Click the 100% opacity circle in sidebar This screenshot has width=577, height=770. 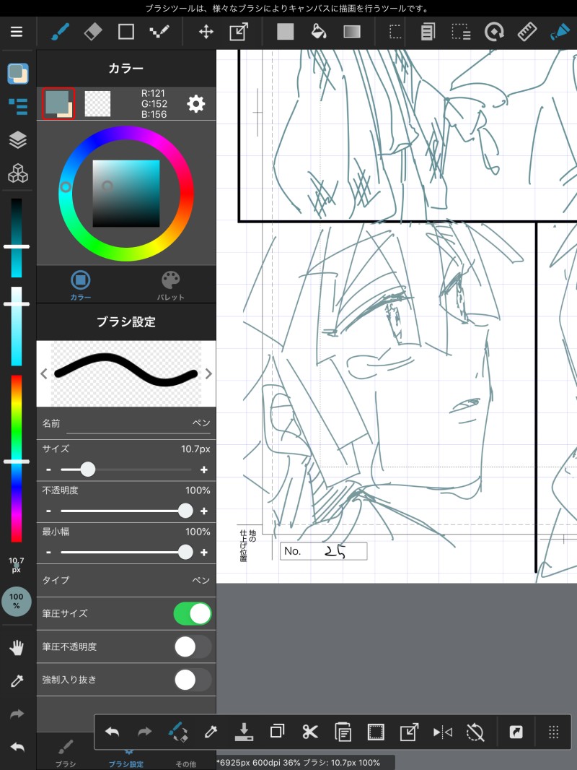click(x=16, y=601)
